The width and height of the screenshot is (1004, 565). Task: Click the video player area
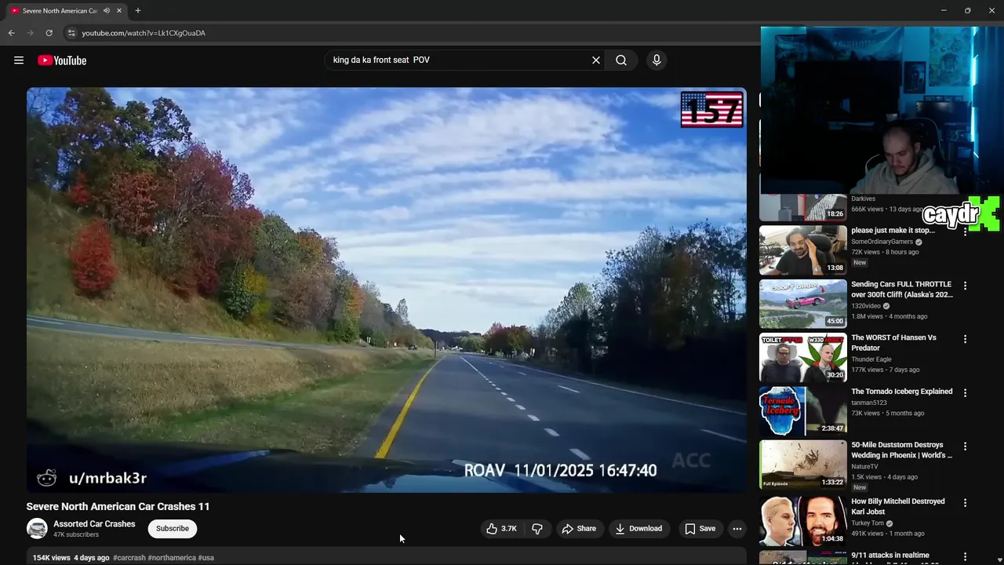387,290
